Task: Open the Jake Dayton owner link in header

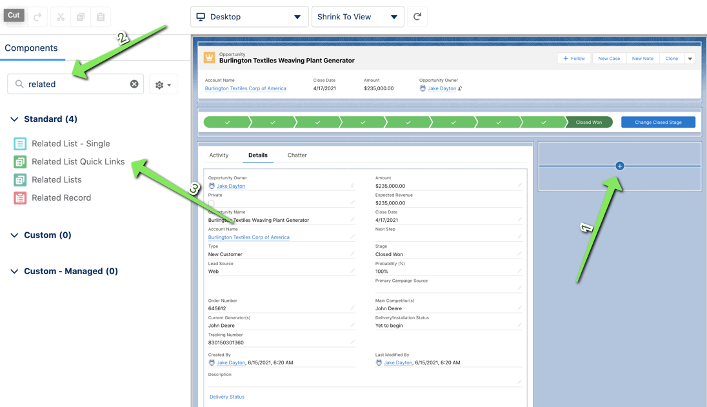Action: coord(441,88)
